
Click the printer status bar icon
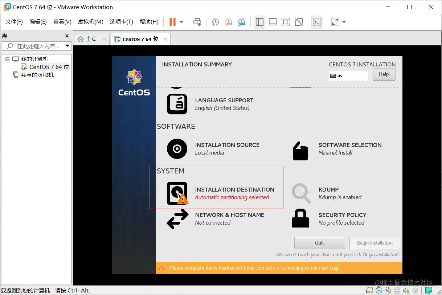[x=397, y=290]
